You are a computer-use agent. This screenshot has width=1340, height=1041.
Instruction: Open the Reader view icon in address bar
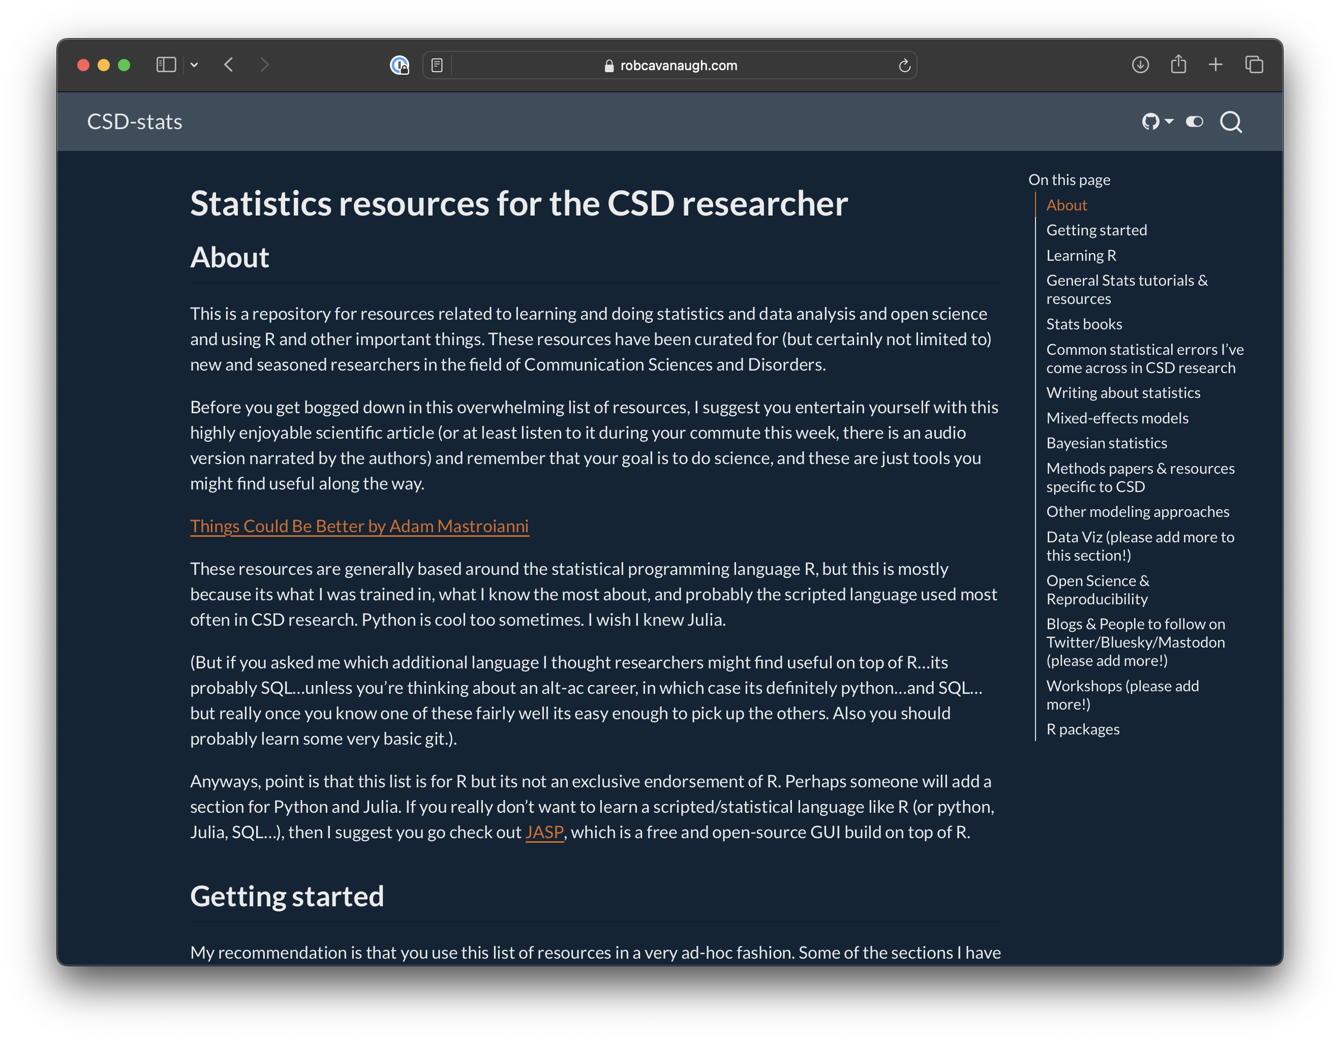[x=437, y=66]
